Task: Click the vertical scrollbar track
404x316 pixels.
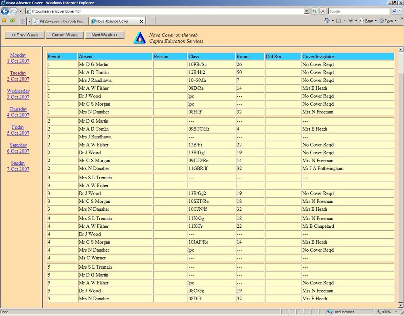Action: (x=401, y=178)
